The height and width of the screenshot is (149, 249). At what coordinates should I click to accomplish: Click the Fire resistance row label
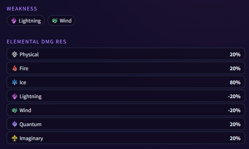(x=24, y=68)
